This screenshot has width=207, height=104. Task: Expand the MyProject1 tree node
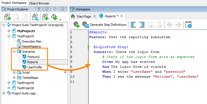coord(9,31)
